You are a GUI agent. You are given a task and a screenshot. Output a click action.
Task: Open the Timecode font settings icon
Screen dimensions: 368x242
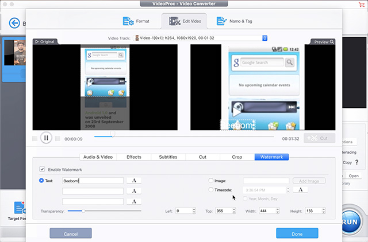point(300,190)
